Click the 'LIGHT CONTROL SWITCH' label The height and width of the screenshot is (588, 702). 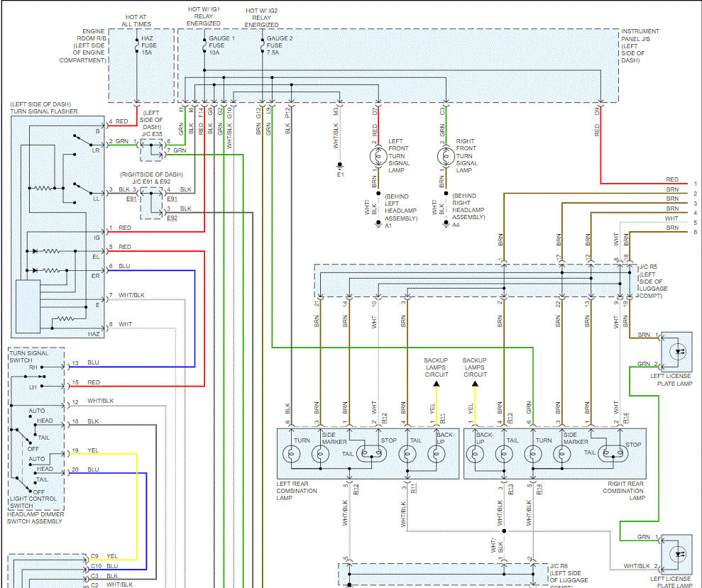(x=33, y=502)
